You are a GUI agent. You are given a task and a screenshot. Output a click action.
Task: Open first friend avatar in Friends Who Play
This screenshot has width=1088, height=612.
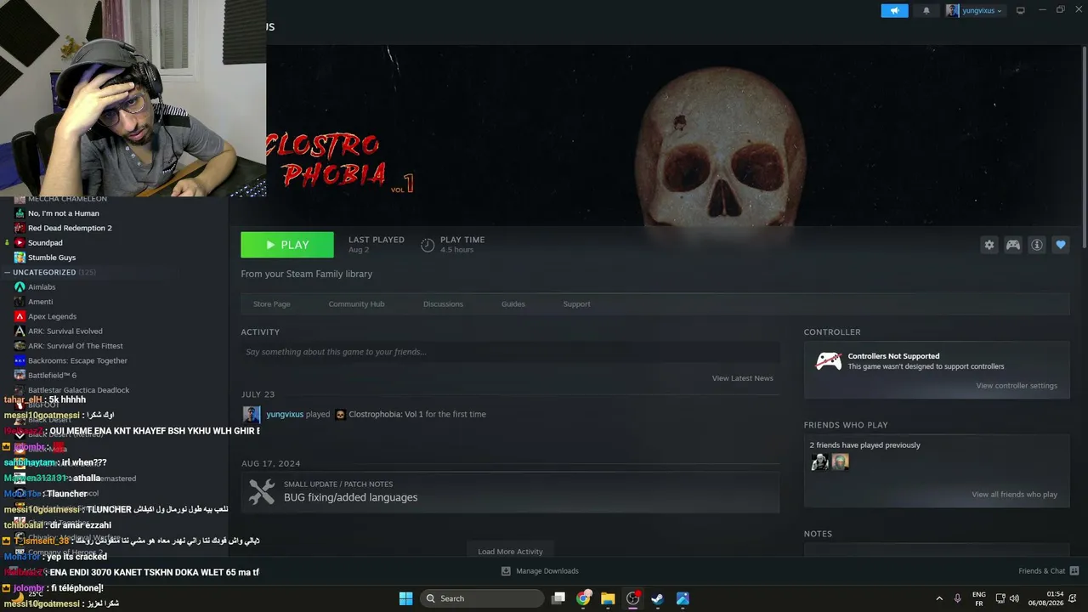click(819, 462)
